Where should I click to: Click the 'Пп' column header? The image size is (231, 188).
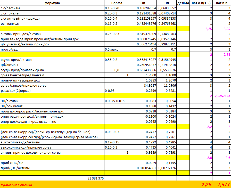pyautogui.click(x=167, y=3)
